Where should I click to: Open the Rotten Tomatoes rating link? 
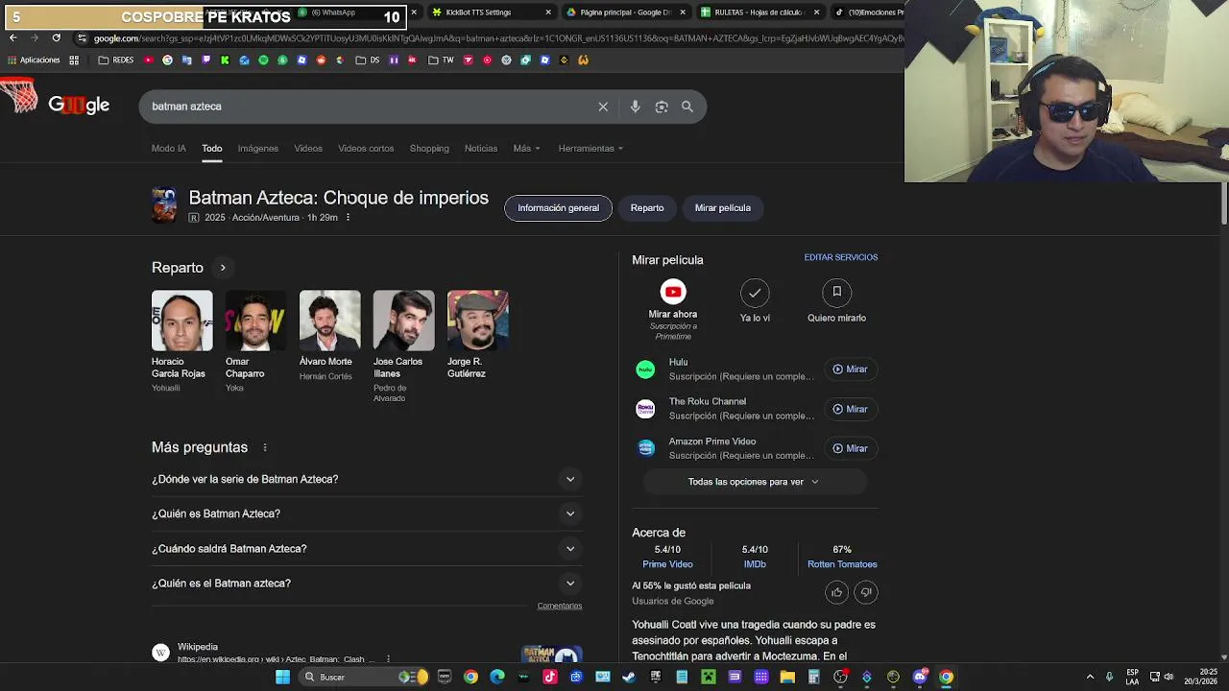click(x=842, y=564)
